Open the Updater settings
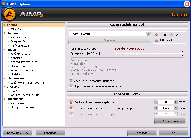The width and height of the screenshot is (191, 138). (x=16, y=74)
